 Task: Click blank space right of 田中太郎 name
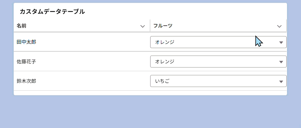90,42
